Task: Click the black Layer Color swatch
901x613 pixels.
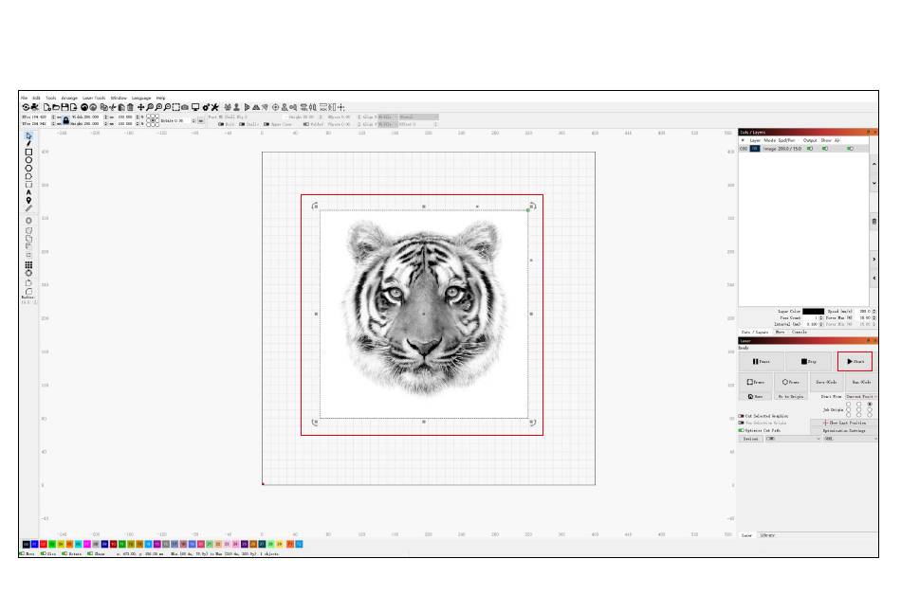Action: click(x=813, y=311)
